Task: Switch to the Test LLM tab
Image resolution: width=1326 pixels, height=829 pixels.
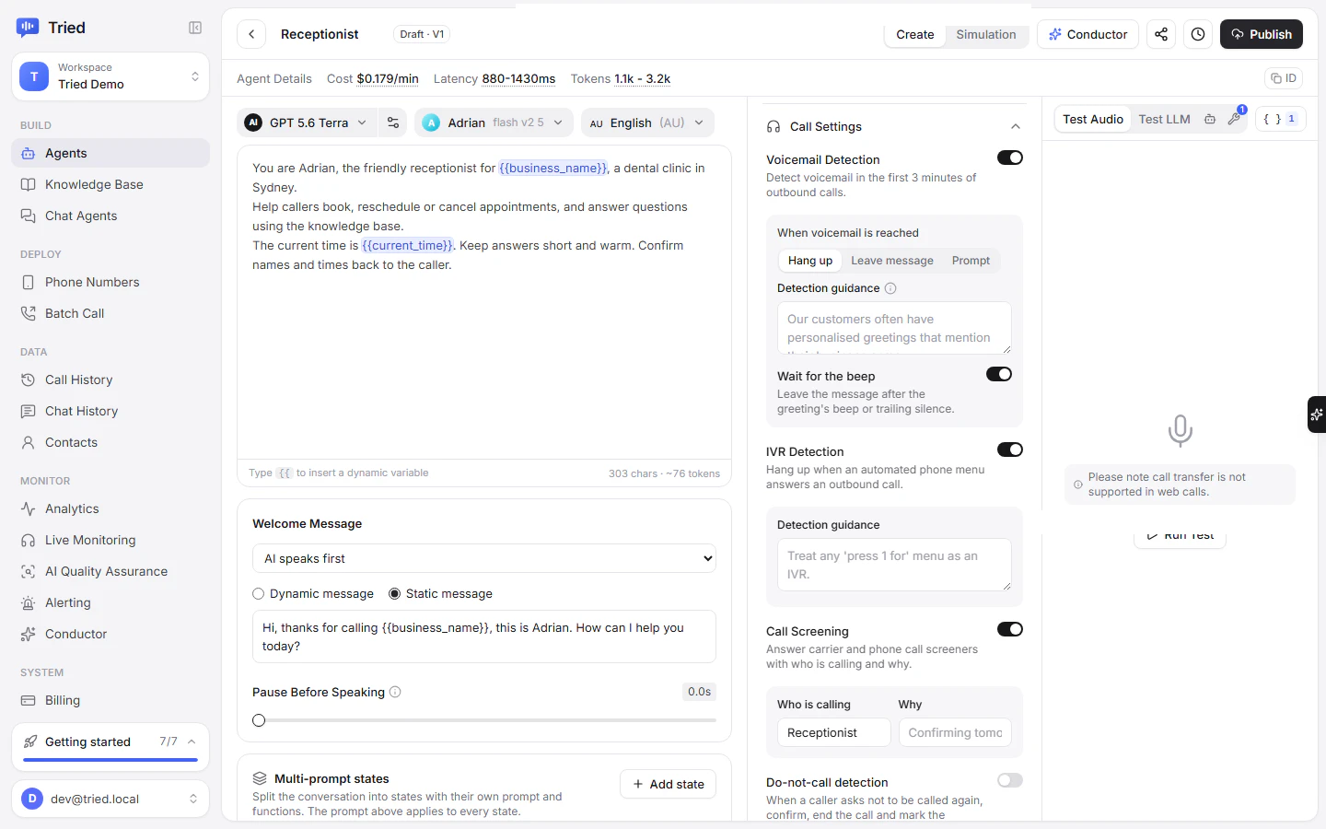Action: point(1164,119)
